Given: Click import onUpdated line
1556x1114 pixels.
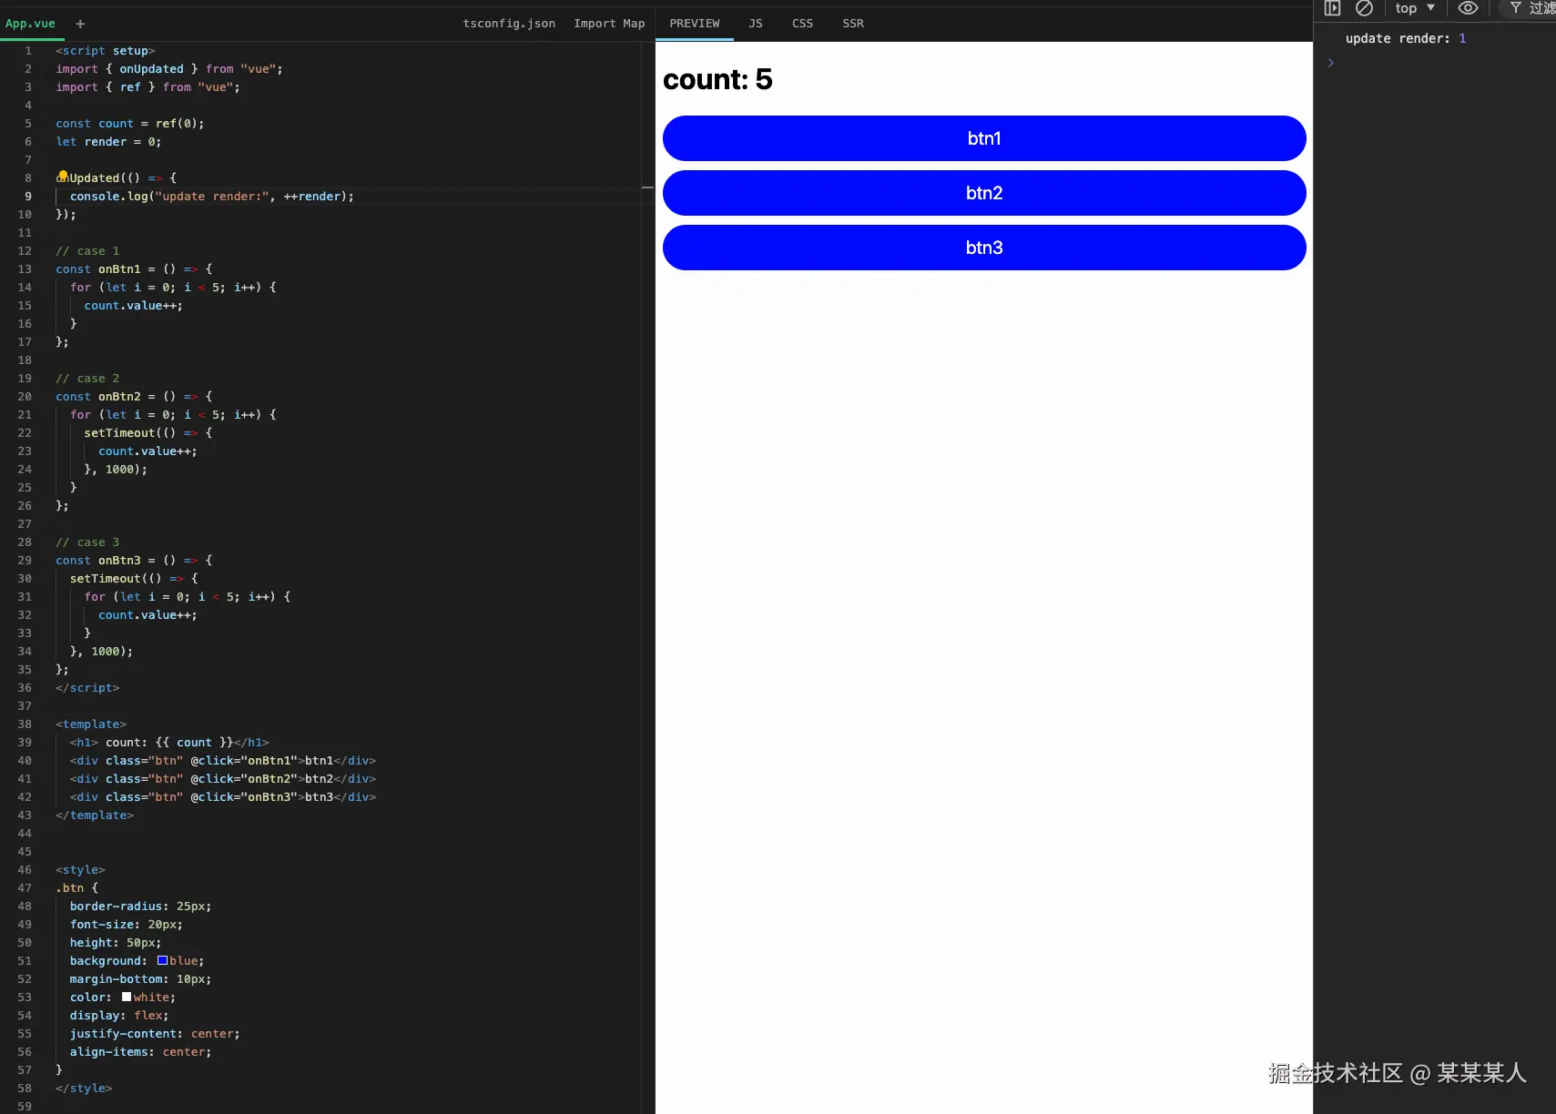Looking at the screenshot, I should [x=169, y=69].
